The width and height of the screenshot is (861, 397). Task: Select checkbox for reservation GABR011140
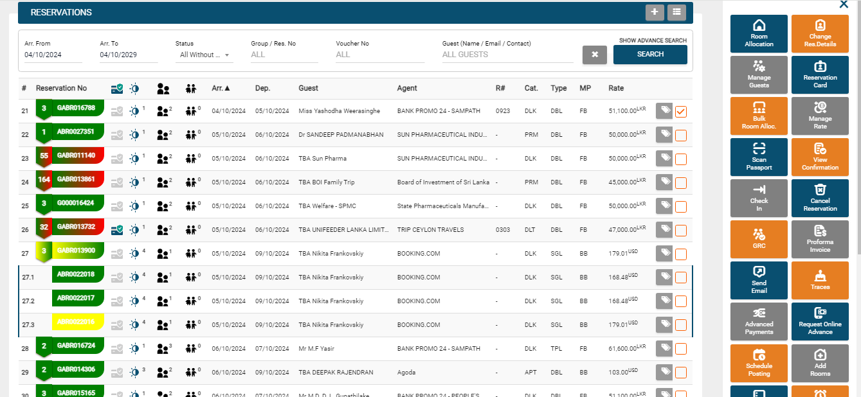point(681,159)
